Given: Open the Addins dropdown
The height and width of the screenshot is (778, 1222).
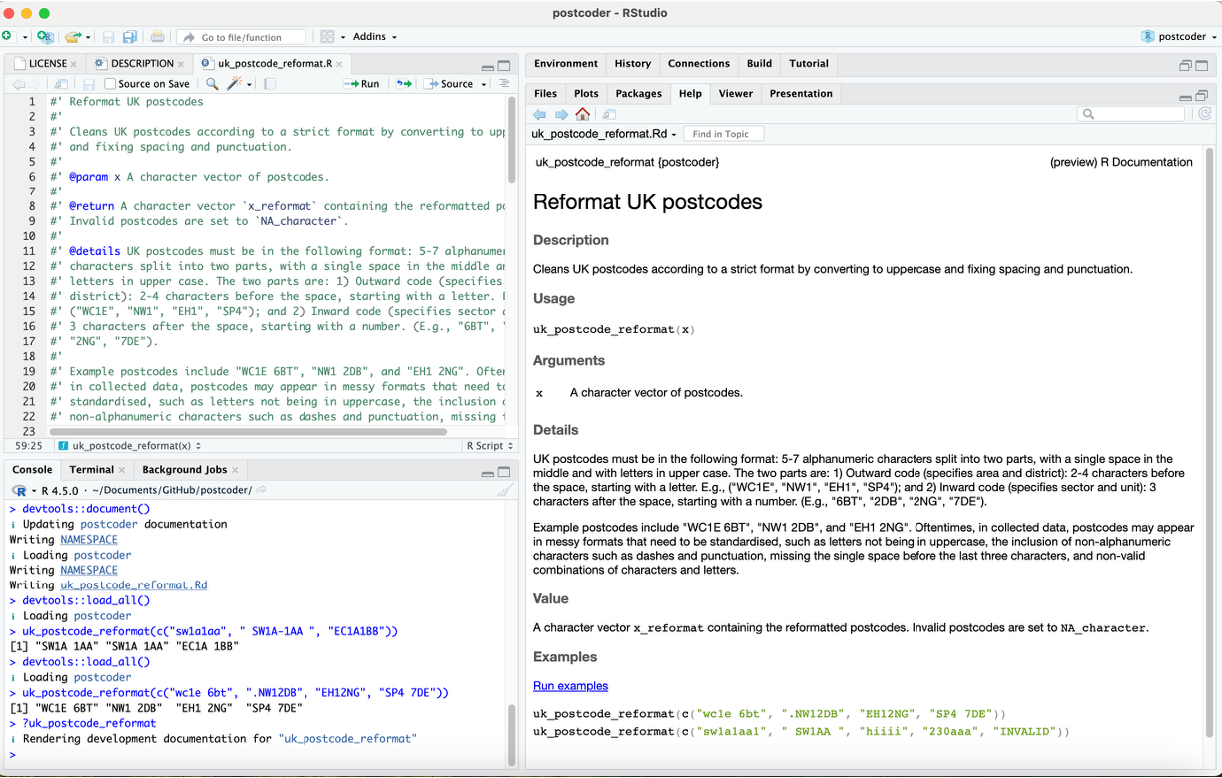Looking at the screenshot, I should (x=374, y=36).
